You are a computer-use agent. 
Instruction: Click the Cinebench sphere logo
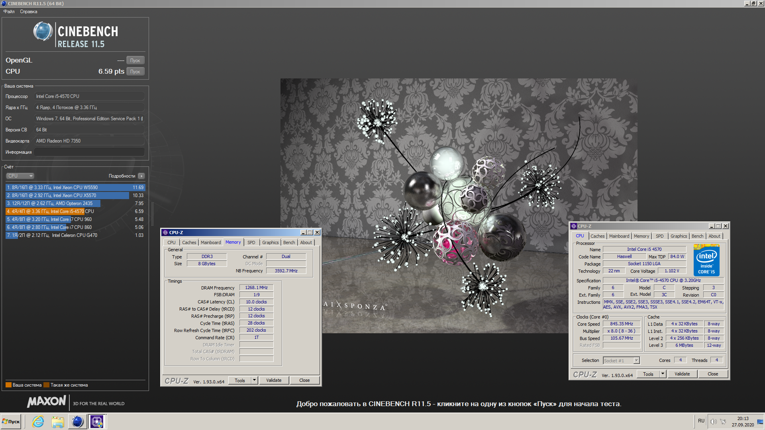pos(43,32)
